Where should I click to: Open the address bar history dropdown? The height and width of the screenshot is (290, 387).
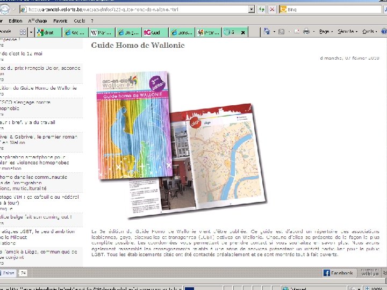(x=251, y=10)
